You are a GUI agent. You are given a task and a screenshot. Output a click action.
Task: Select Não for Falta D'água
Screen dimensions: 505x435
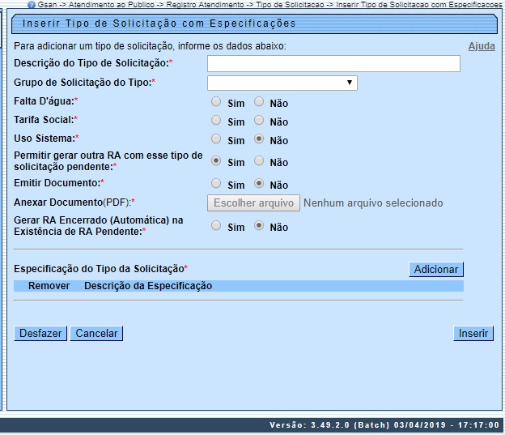coord(259,102)
